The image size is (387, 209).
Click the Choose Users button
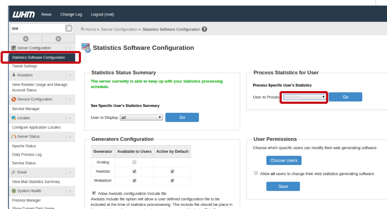(x=284, y=160)
